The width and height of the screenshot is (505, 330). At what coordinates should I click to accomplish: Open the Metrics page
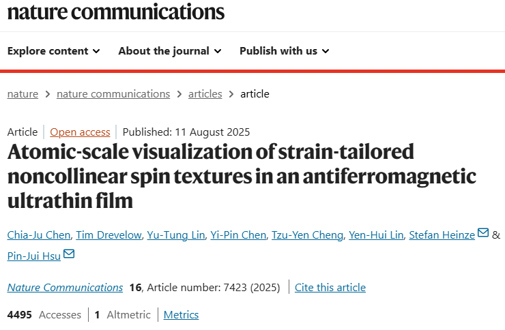click(x=182, y=315)
